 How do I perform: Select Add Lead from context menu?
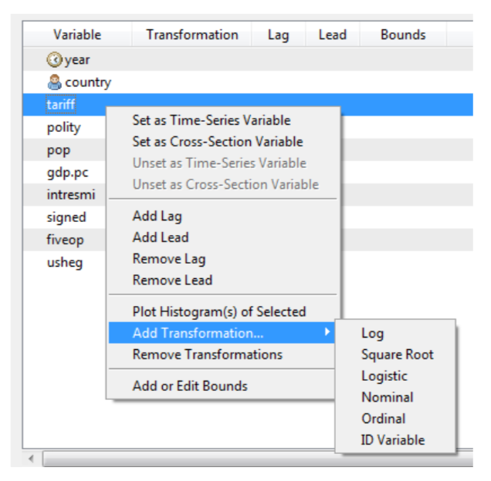pos(160,237)
